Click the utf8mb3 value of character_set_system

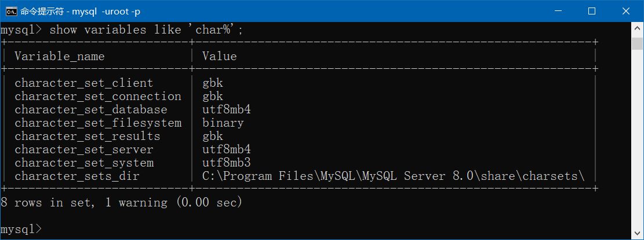[226, 163]
